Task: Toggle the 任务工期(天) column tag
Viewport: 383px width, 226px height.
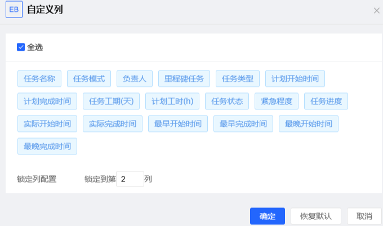Action: pos(111,101)
